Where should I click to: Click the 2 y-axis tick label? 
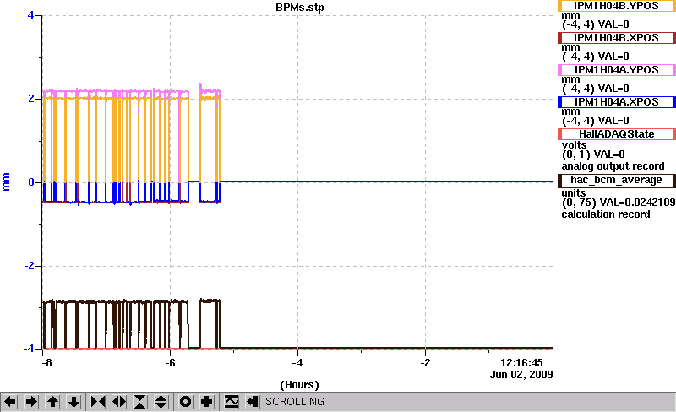coord(30,99)
